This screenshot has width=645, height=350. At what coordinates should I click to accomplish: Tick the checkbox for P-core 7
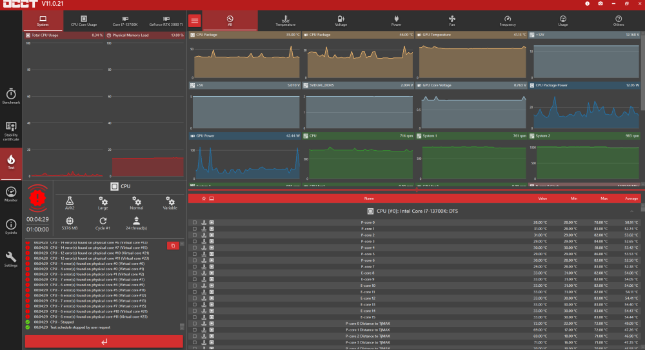pyautogui.click(x=195, y=266)
